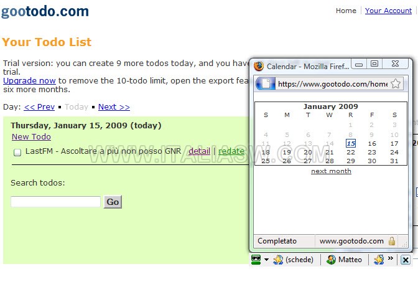Viewport: 418px width, 307px height.
Task: Open dropdown arrow next to sunglasses icon
Action: pyautogui.click(x=266, y=260)
